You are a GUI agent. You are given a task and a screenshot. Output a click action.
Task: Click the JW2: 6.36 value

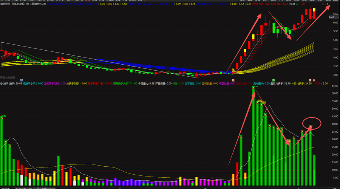[x=270, y=4]
